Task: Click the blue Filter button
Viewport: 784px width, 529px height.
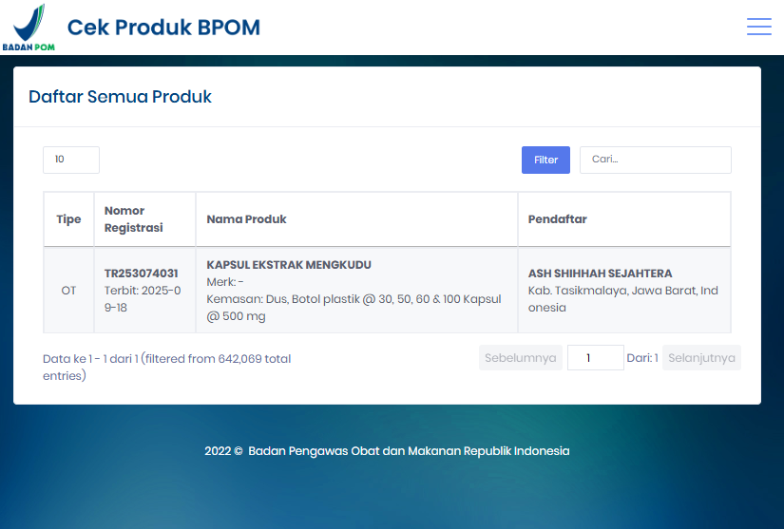Action: (x=545, y=160)
